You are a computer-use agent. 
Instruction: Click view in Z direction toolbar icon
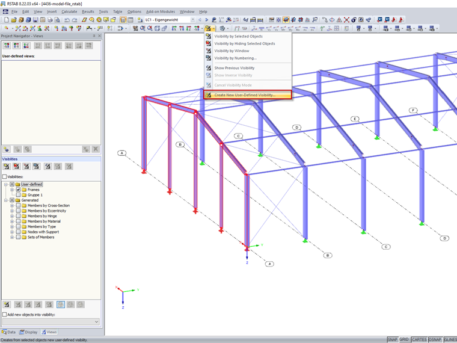(x=189, y=28)
